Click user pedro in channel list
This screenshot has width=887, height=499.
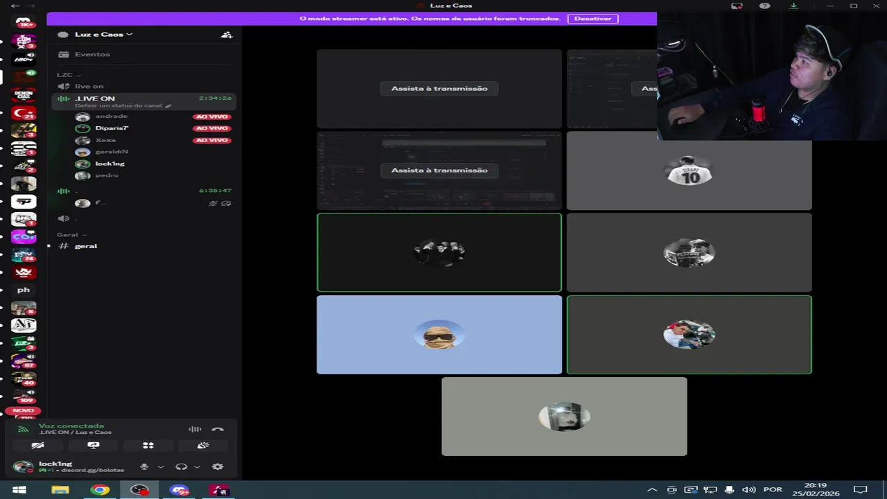[x=107, y=175]
